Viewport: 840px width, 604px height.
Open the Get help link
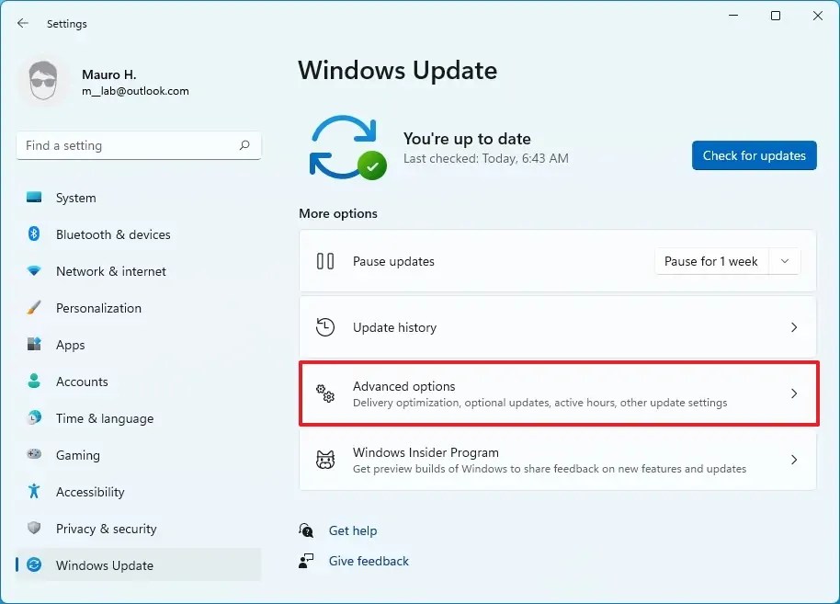pyautogui.click(x=353, y=530)
